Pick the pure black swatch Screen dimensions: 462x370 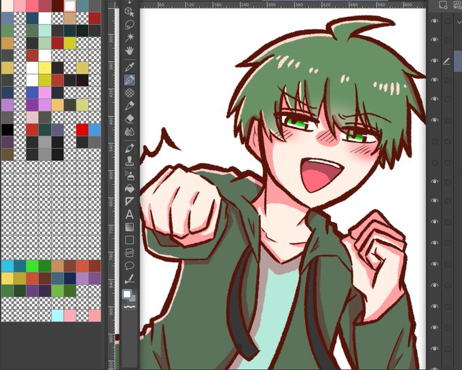(7, 130)
